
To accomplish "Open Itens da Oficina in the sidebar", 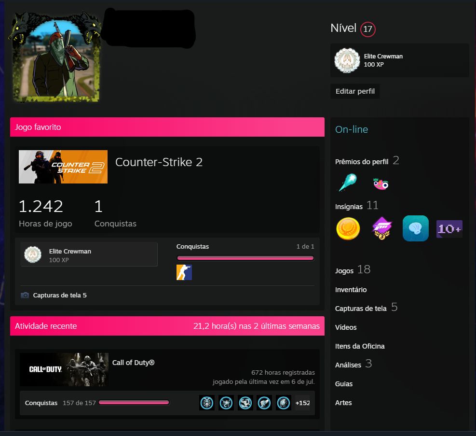I will pyautogui.click(x=360, y=346).
